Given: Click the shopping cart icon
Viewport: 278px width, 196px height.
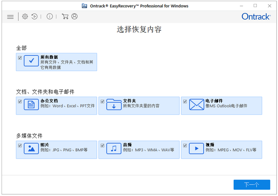Looking at the screenshot, I should tap(65, 16).
